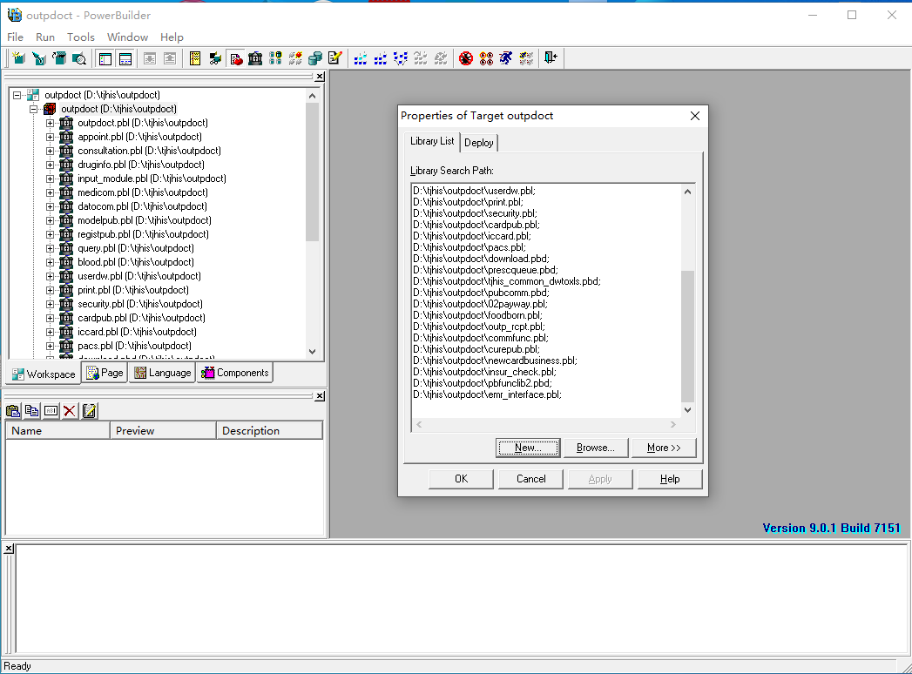Screen dimensions: 912x674
Task: Toggle the Clip window toolbar button
Action: 237,58
